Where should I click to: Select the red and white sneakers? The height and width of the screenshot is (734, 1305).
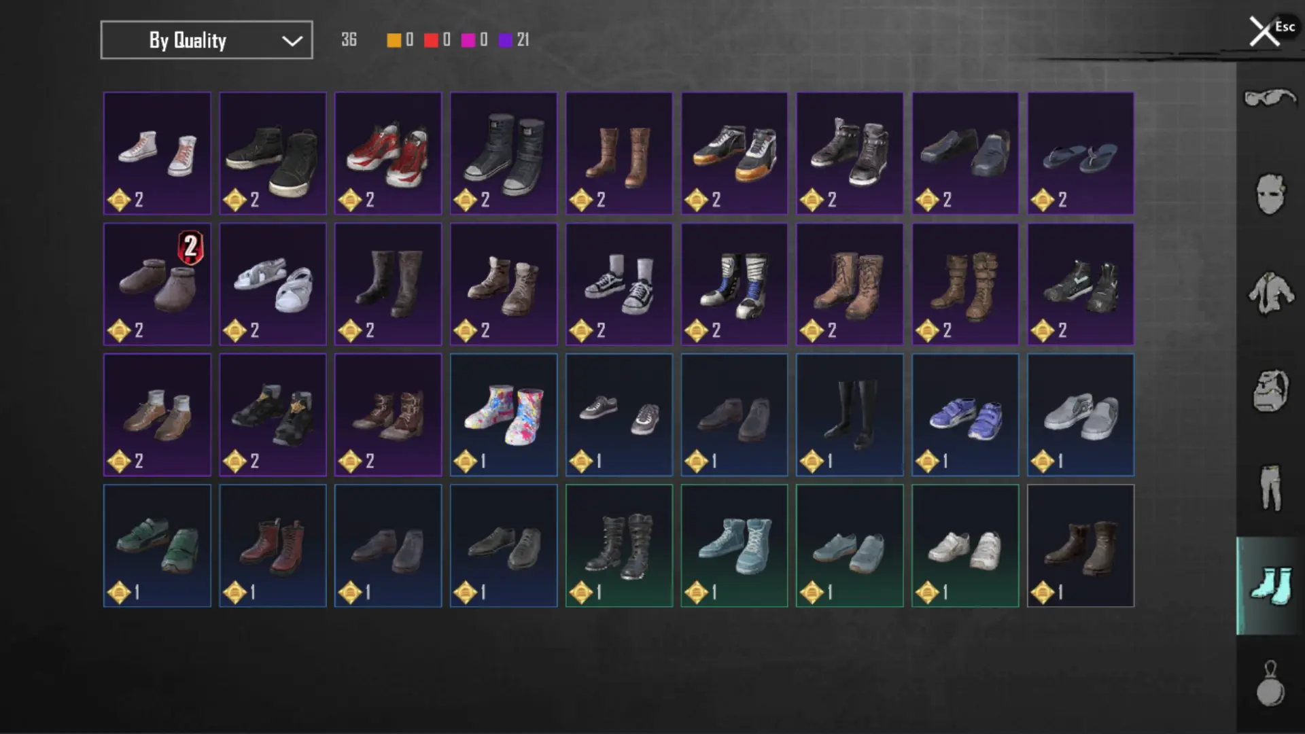[388, 154]
